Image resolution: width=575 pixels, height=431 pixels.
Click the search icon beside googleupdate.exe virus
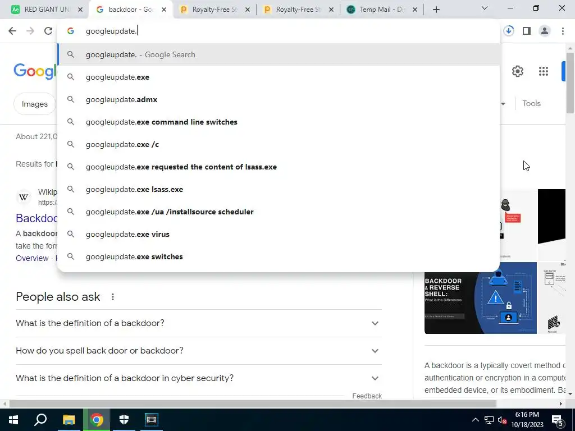71,234
